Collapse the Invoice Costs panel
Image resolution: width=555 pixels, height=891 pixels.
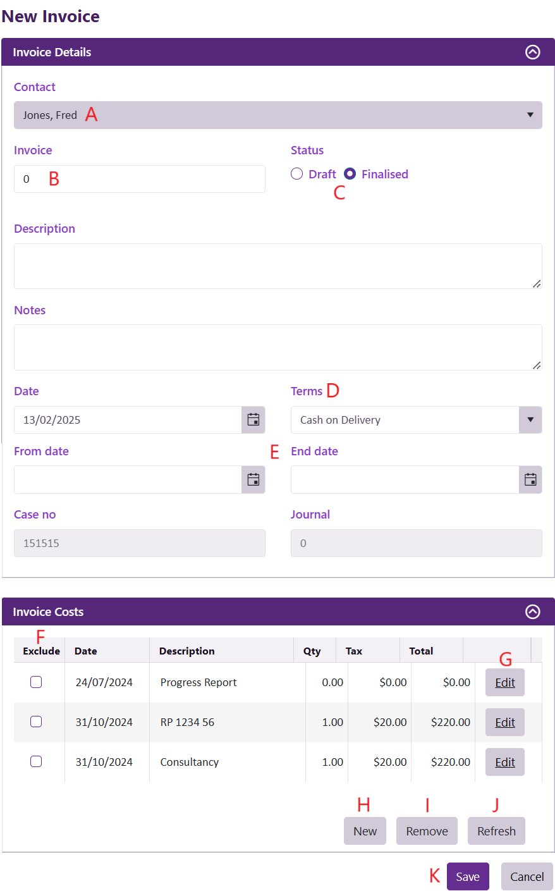(x=533, y=611)
